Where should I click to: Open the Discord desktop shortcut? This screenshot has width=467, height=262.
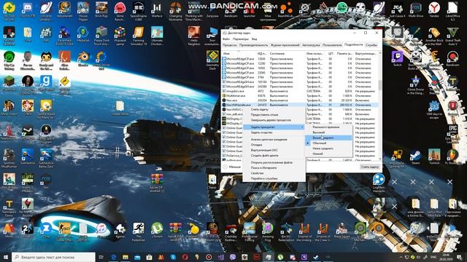click(x=28, y=9)
